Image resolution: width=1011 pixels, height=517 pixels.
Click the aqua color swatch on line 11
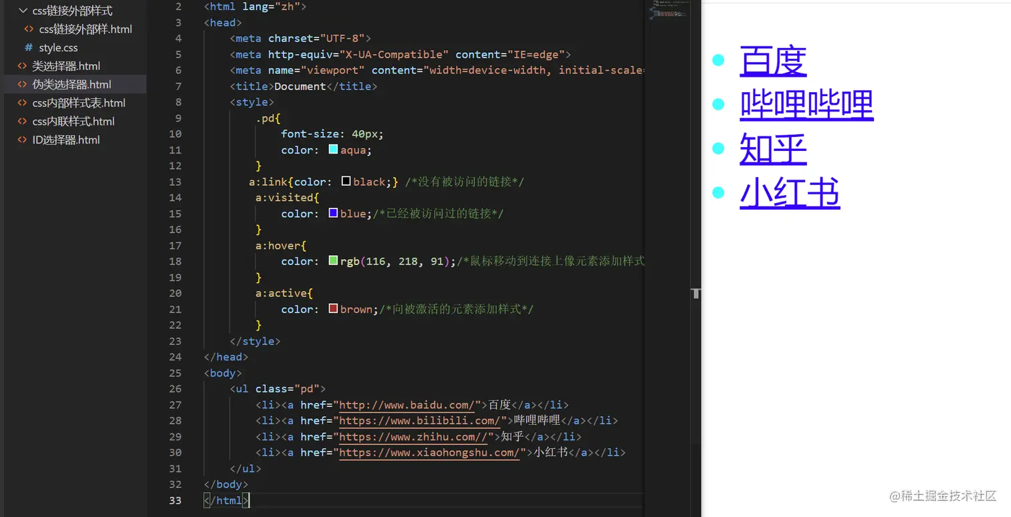coord(332,149)
